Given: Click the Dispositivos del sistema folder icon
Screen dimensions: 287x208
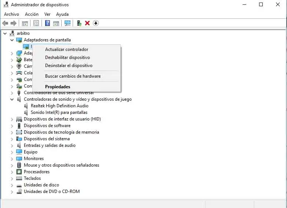Looking at the screenshot, I should 19,139.
